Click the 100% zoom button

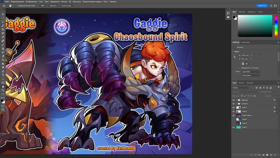coord(43,6)
